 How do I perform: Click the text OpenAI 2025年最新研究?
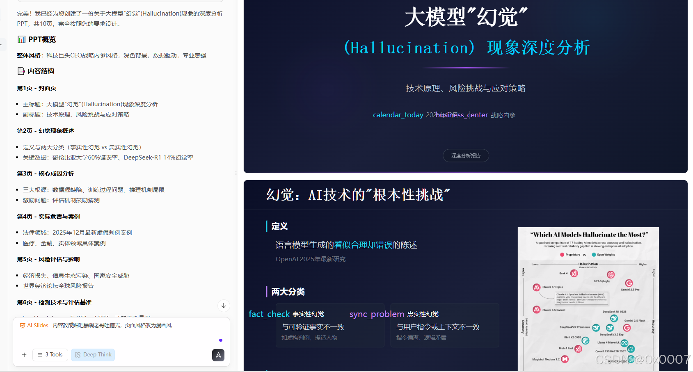(x=311, y=259)
